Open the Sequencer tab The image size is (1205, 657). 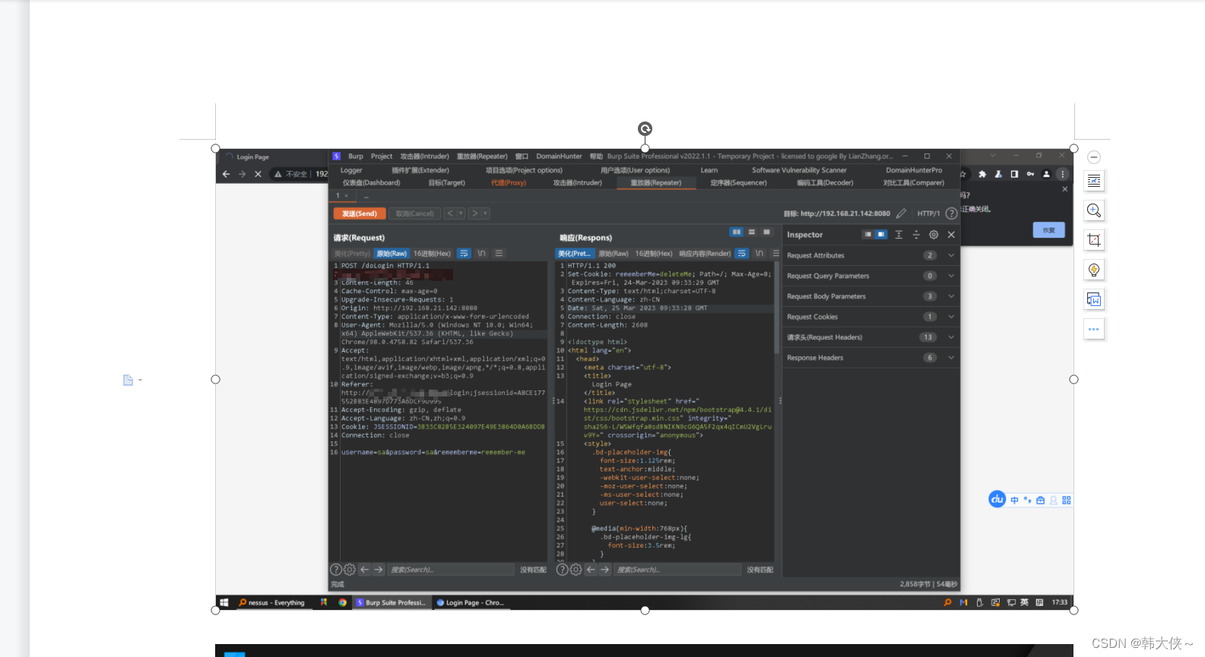click(x=738, y=183)
